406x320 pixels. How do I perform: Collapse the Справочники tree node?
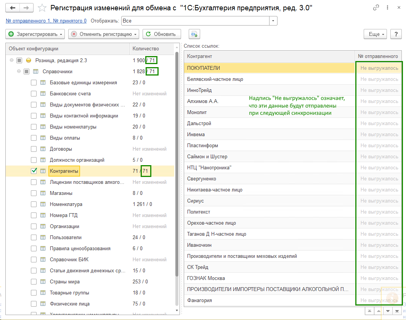[x=19, y=71]
